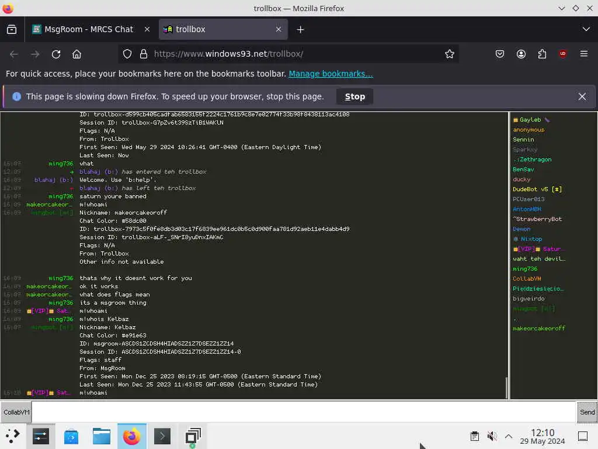Open the Firefox home page
This screenshot has width=598, height=449.
click(77, 54)
